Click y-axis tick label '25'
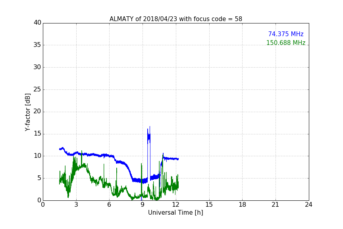The width and height of the screenshot is (343, 229). click(x=37, y=89)
